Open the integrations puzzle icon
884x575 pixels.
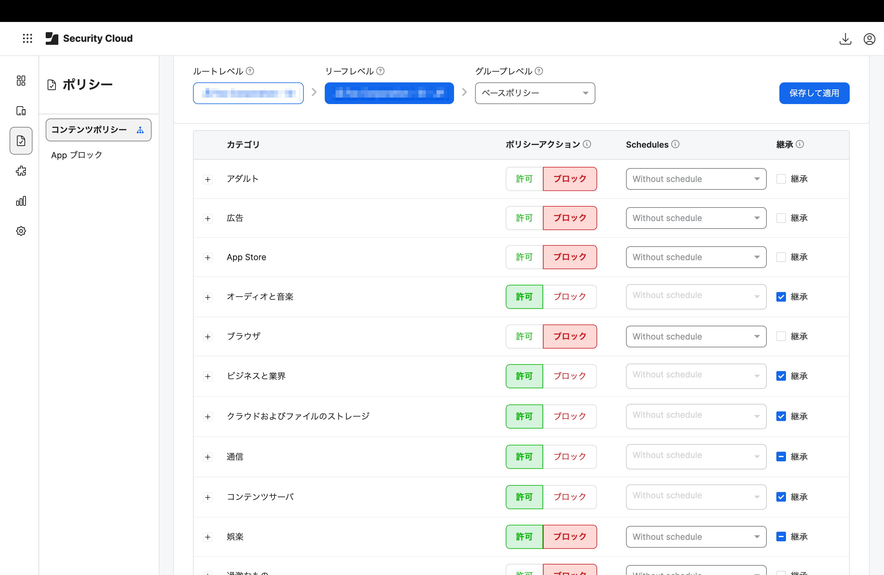click(x=21, y=171)
